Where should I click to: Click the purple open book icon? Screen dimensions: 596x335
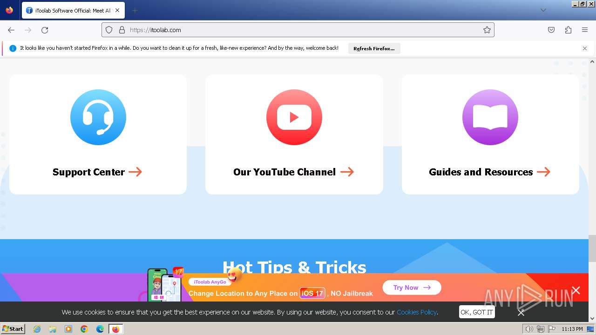(x=490, y=117)
